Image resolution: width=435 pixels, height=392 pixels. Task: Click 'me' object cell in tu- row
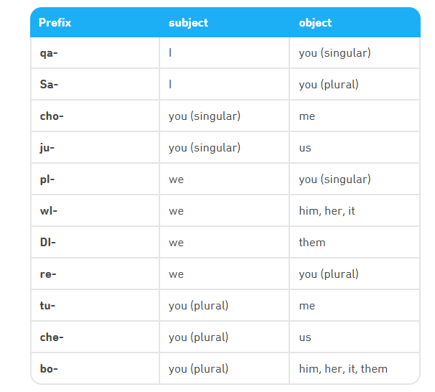[307, 306]
